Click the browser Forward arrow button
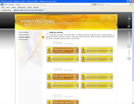The image size is (134, 104). (x=5, y=4)
